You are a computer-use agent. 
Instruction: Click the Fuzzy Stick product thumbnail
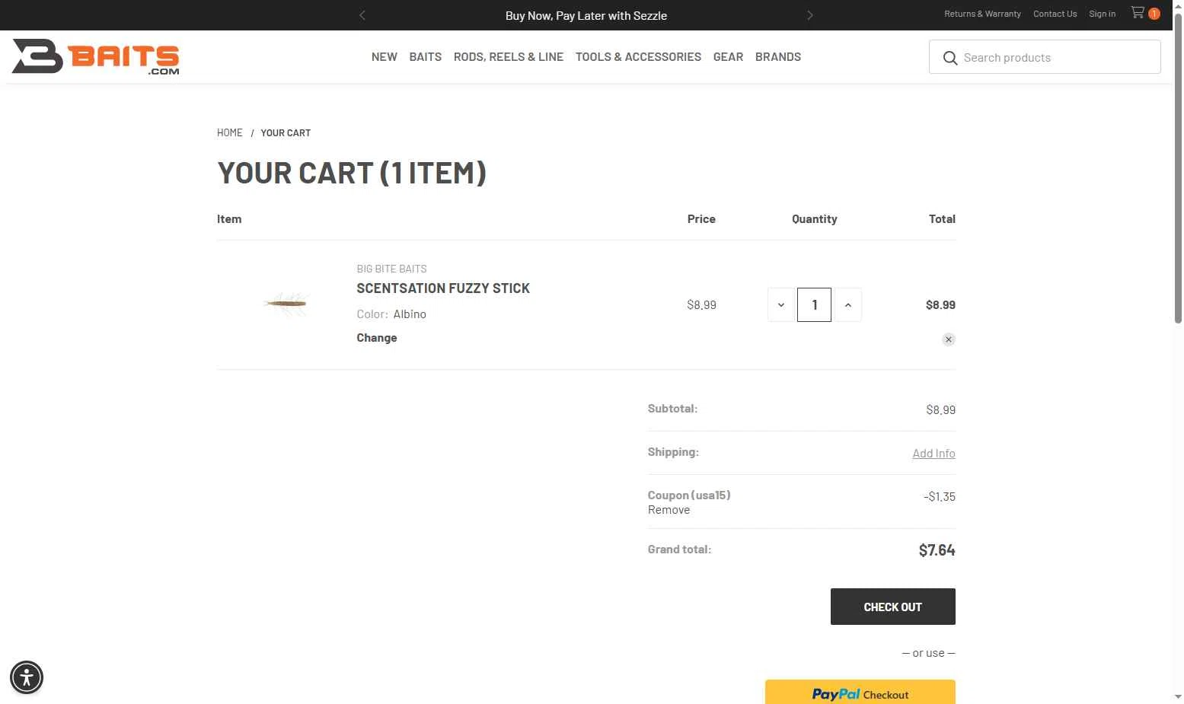pyautogui.click(x=286, y=304)
